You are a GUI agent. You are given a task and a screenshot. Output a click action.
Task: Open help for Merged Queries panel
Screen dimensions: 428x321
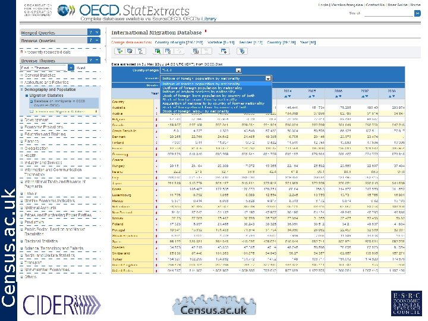pyautogui.click(x=90, y=32)
